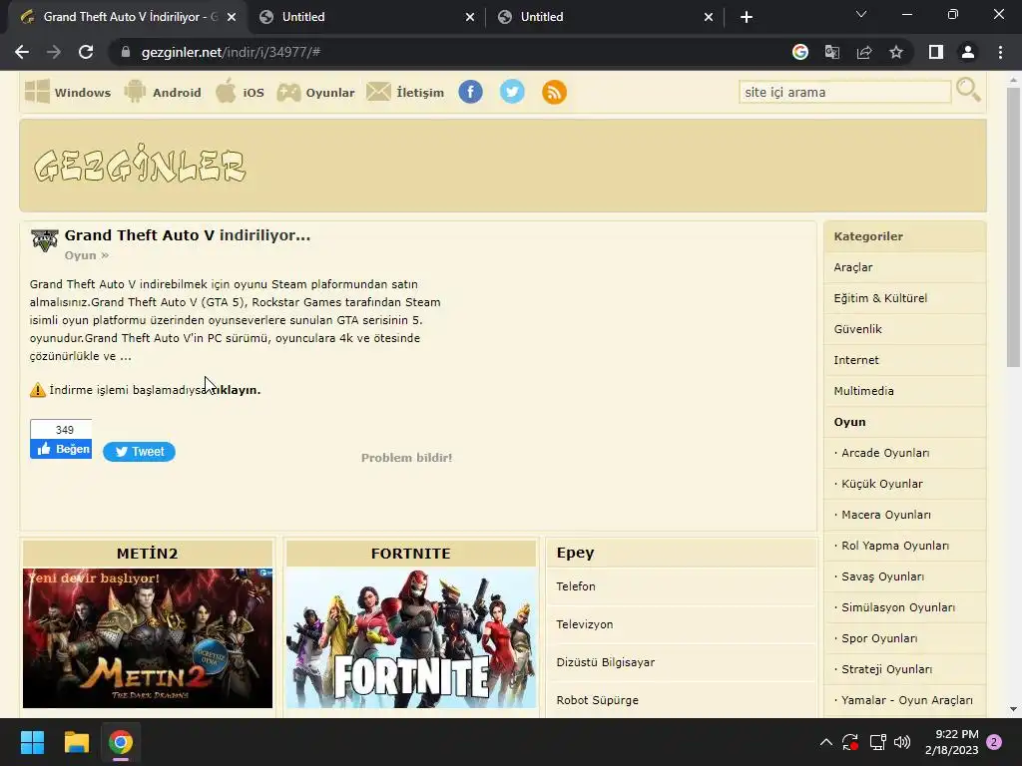The image size is (1022, 766).
Task: Click the address bar URL
Action: point(231,52)
